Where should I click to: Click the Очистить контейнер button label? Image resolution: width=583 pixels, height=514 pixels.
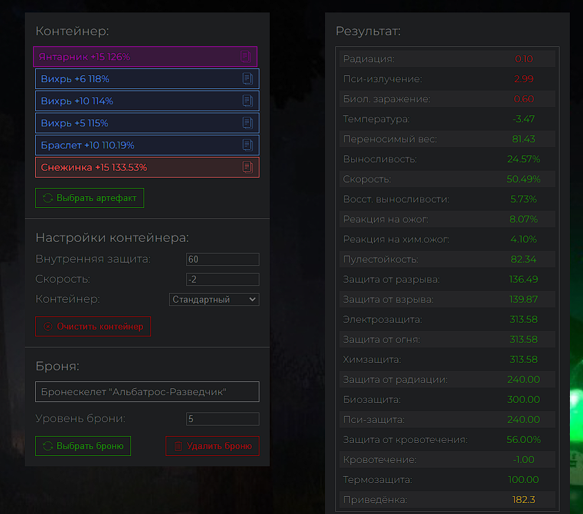tap(100, 326)
